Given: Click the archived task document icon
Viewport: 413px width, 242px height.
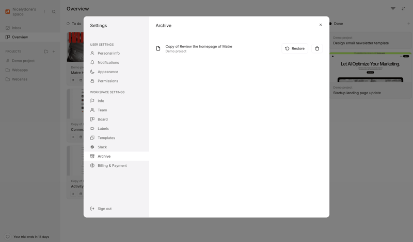Looking at the screenshot, I should (x=158, y=48).
